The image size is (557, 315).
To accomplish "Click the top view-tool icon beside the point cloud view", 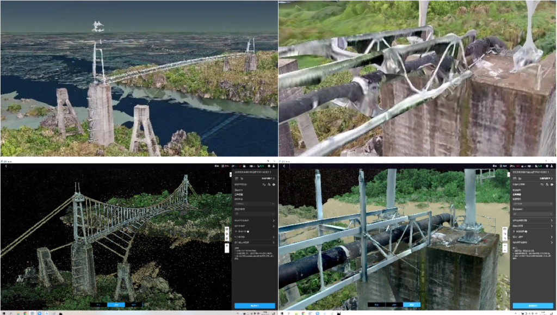I will tap(227, 230).
